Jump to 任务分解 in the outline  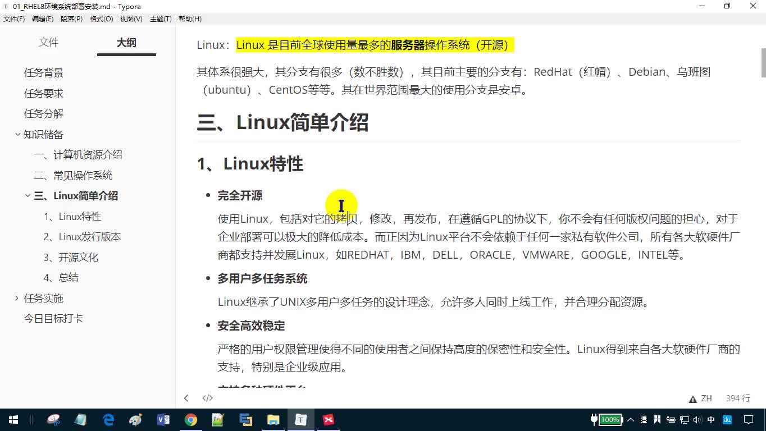coord(43,113)
